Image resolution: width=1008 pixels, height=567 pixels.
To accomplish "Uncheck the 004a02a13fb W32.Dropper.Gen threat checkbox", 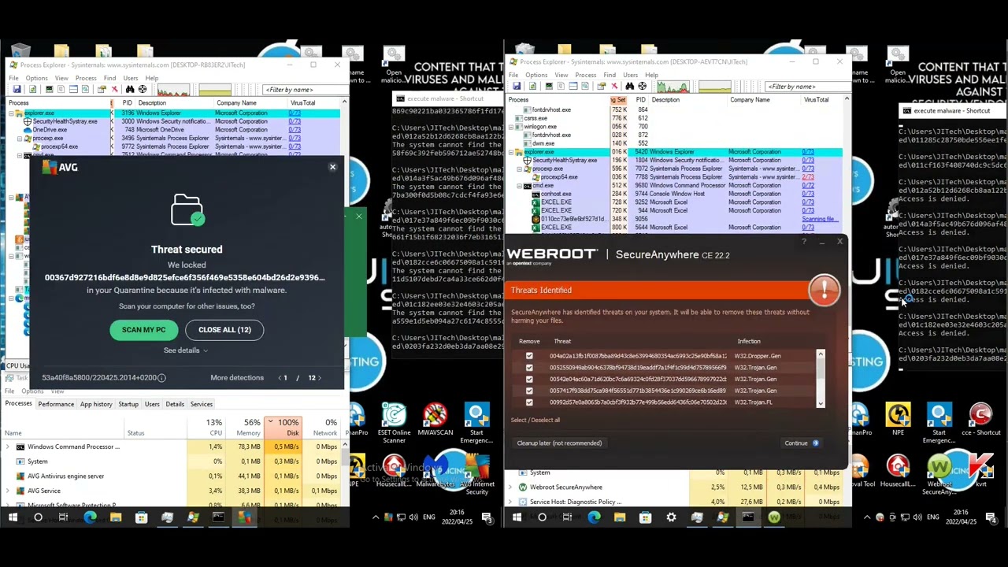I will click(529, 356).
